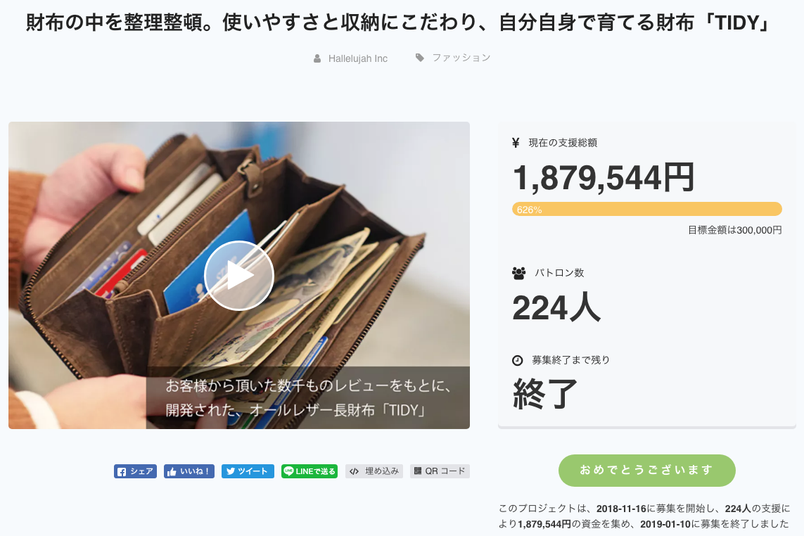Click the 626% funding progress bar
Screen dimensions: 804x536
(x=647, y=210)
